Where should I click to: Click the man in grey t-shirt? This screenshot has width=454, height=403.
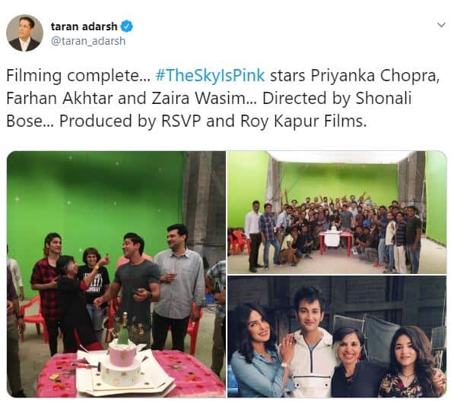coord(135,289)
